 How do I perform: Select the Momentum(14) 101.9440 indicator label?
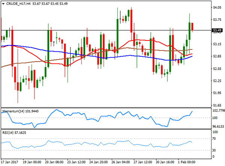(x=21, y=111)
